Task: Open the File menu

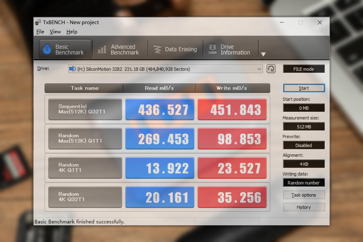Action: (40, 32)
